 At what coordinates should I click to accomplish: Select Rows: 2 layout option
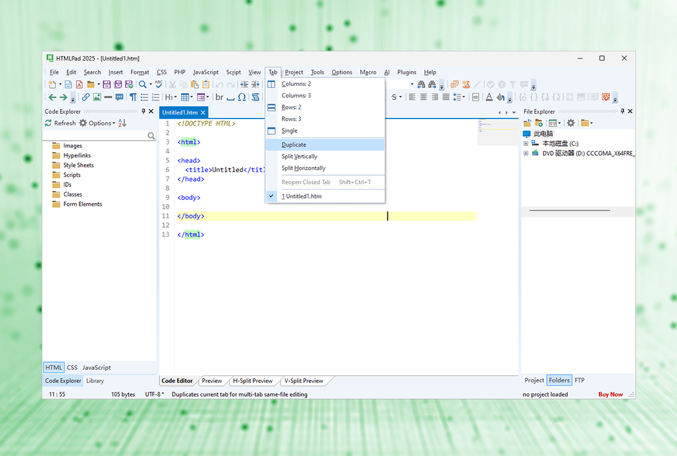325,107
